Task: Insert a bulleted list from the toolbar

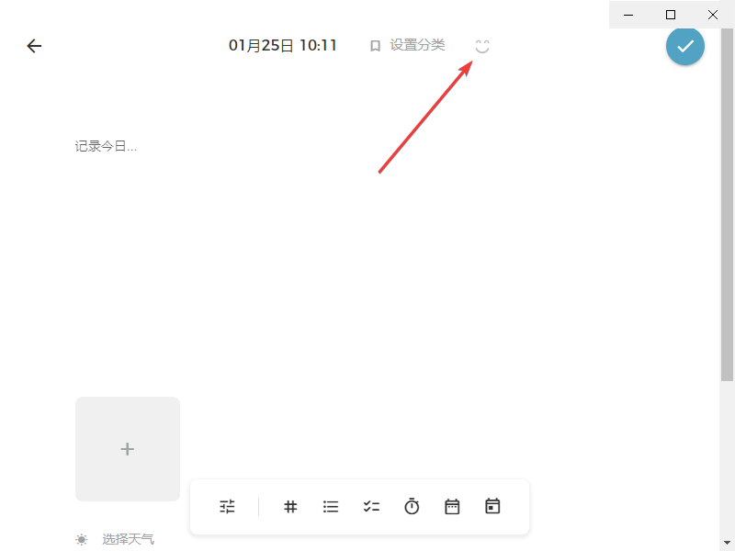Action: (331, 507)
